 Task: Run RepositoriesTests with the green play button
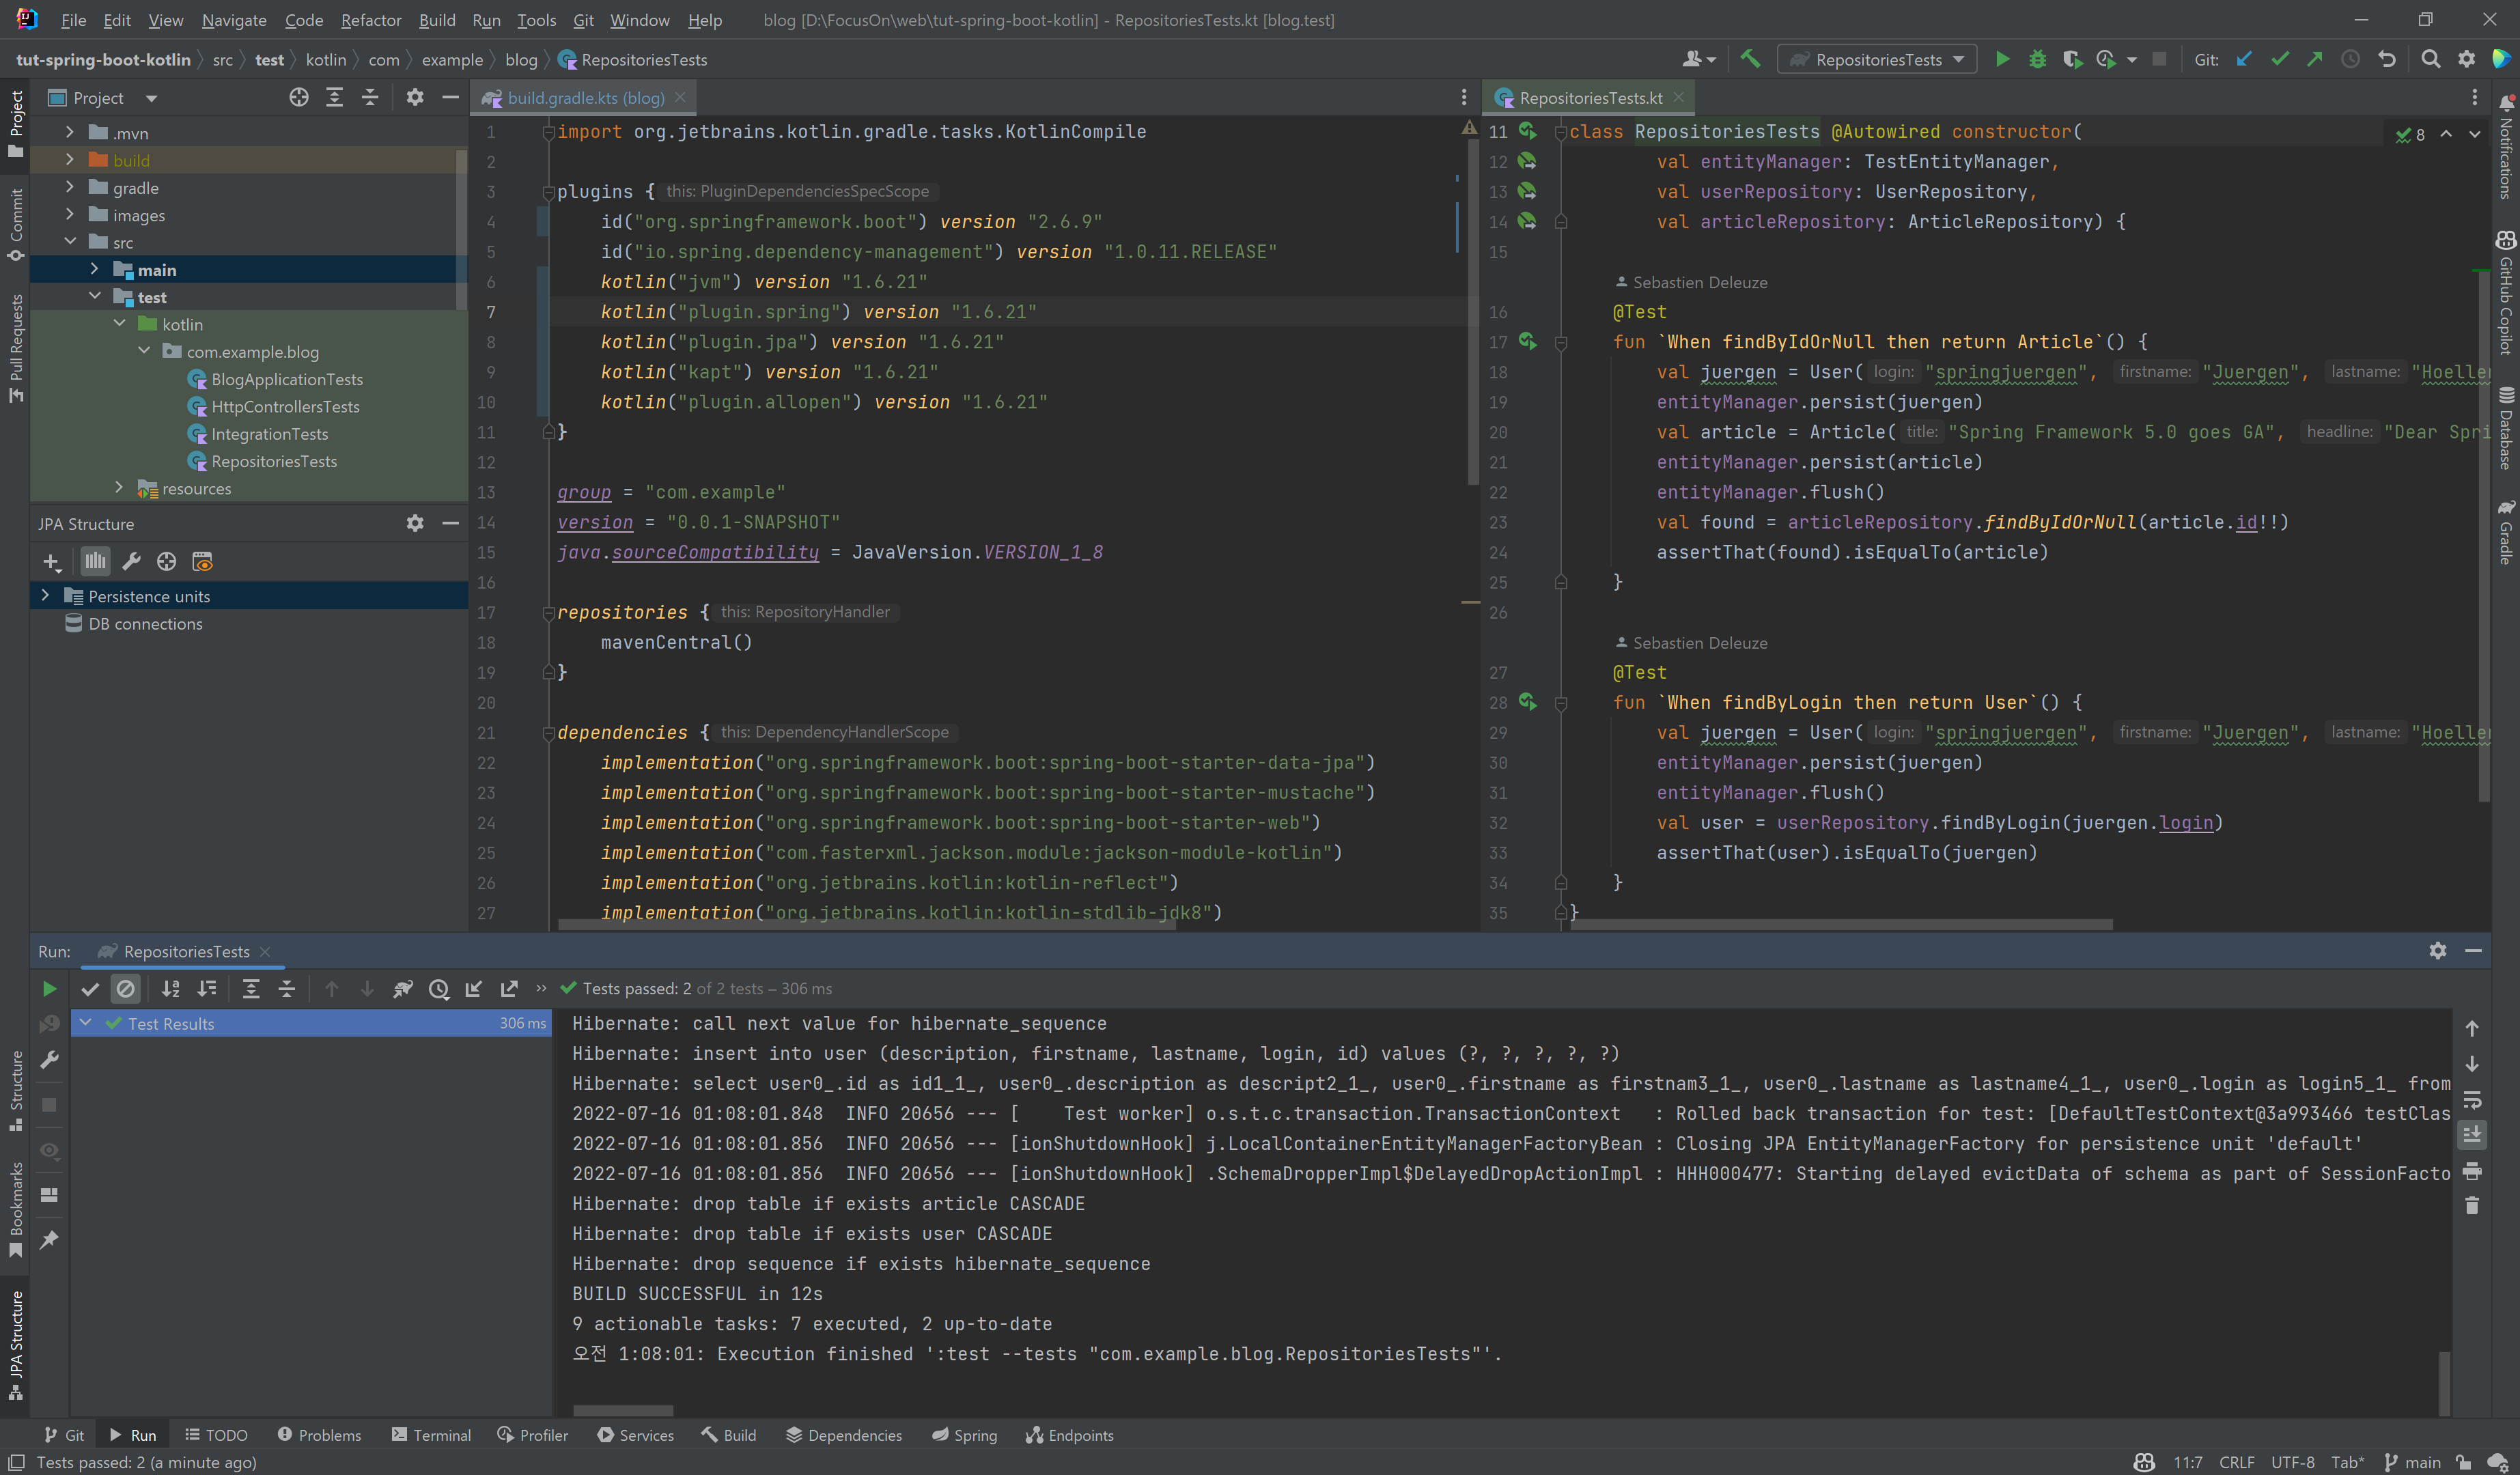click(2002, 60)
